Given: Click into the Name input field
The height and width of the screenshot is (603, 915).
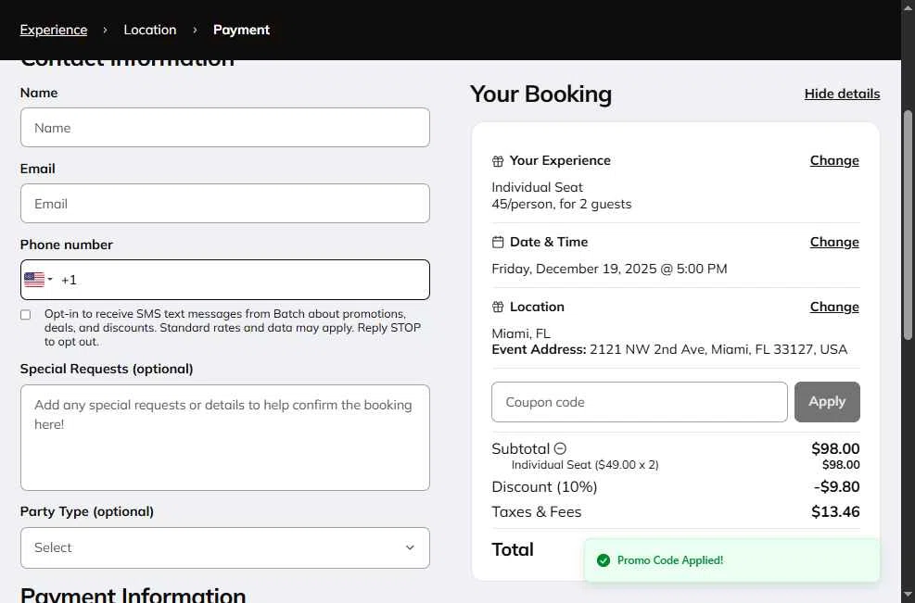Looking at the screenshot, I should [x=225, y=128].
